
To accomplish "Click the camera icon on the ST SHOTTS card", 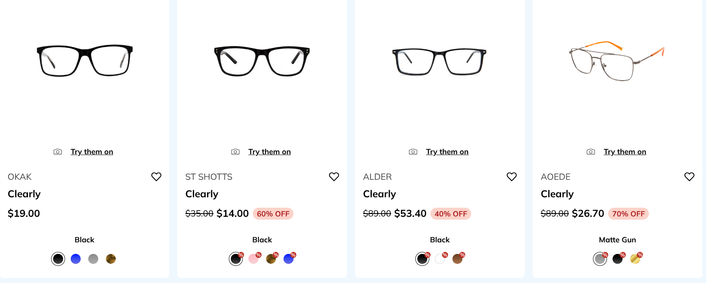I will (235, 151).
